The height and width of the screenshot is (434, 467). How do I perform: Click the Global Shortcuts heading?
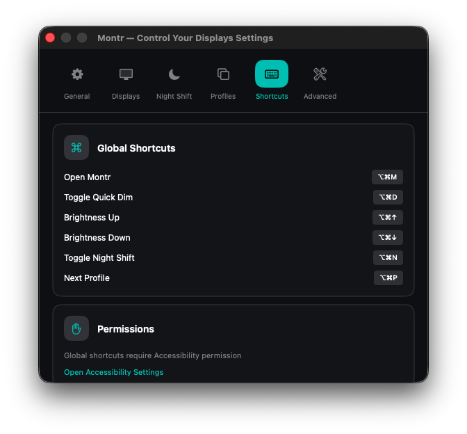point(136,148)
